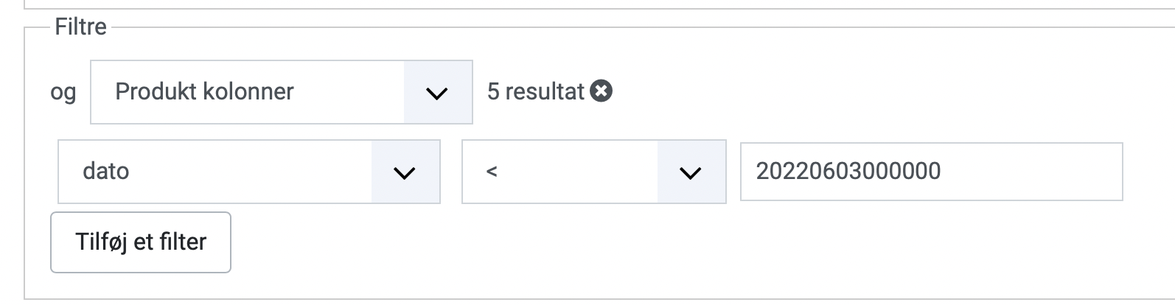Viewport: 1175px width, 305px height.
Task: Click the chevron arrow on Produkt kolonner
Action: point(437,93)
